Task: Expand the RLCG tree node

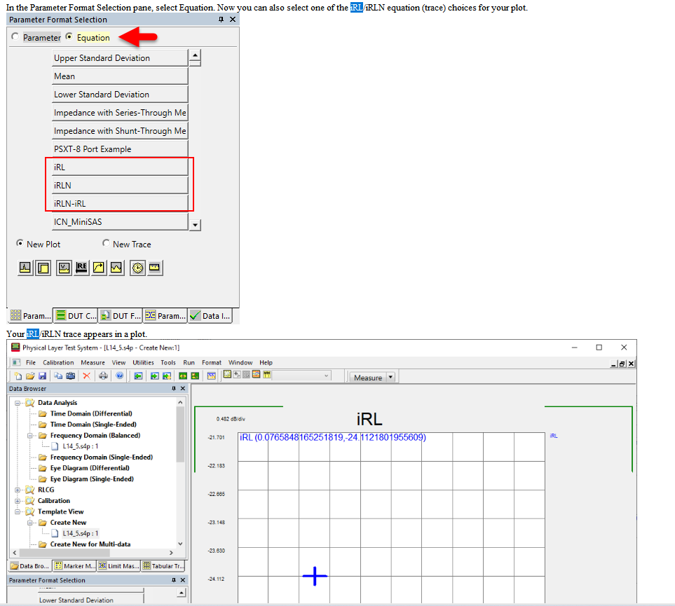Action: coord(18,490)
